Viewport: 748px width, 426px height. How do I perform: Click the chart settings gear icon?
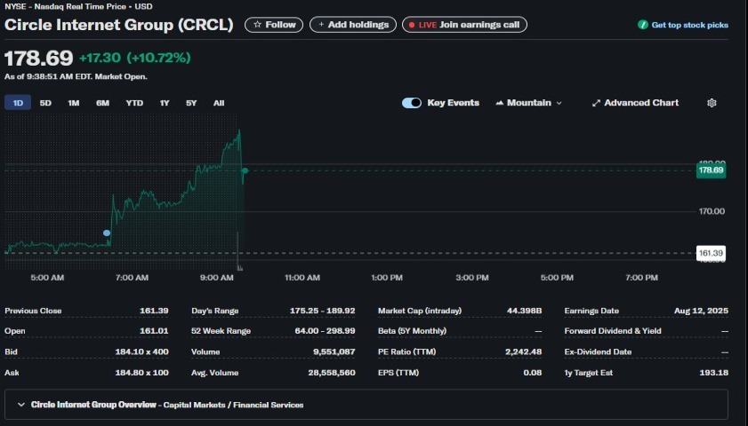pyautogui.click(x=712, y=103)
